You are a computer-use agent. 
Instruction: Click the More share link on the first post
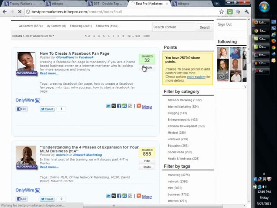tap(147, 107)
